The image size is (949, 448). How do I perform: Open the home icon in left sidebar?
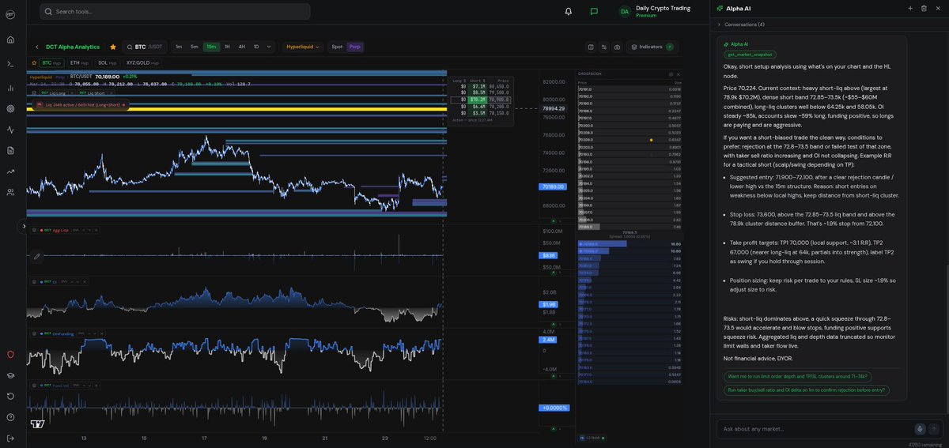(10, 39)
